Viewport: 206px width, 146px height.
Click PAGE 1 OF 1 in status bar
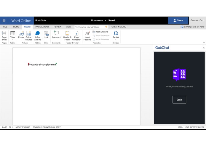(x=7, y=127)
